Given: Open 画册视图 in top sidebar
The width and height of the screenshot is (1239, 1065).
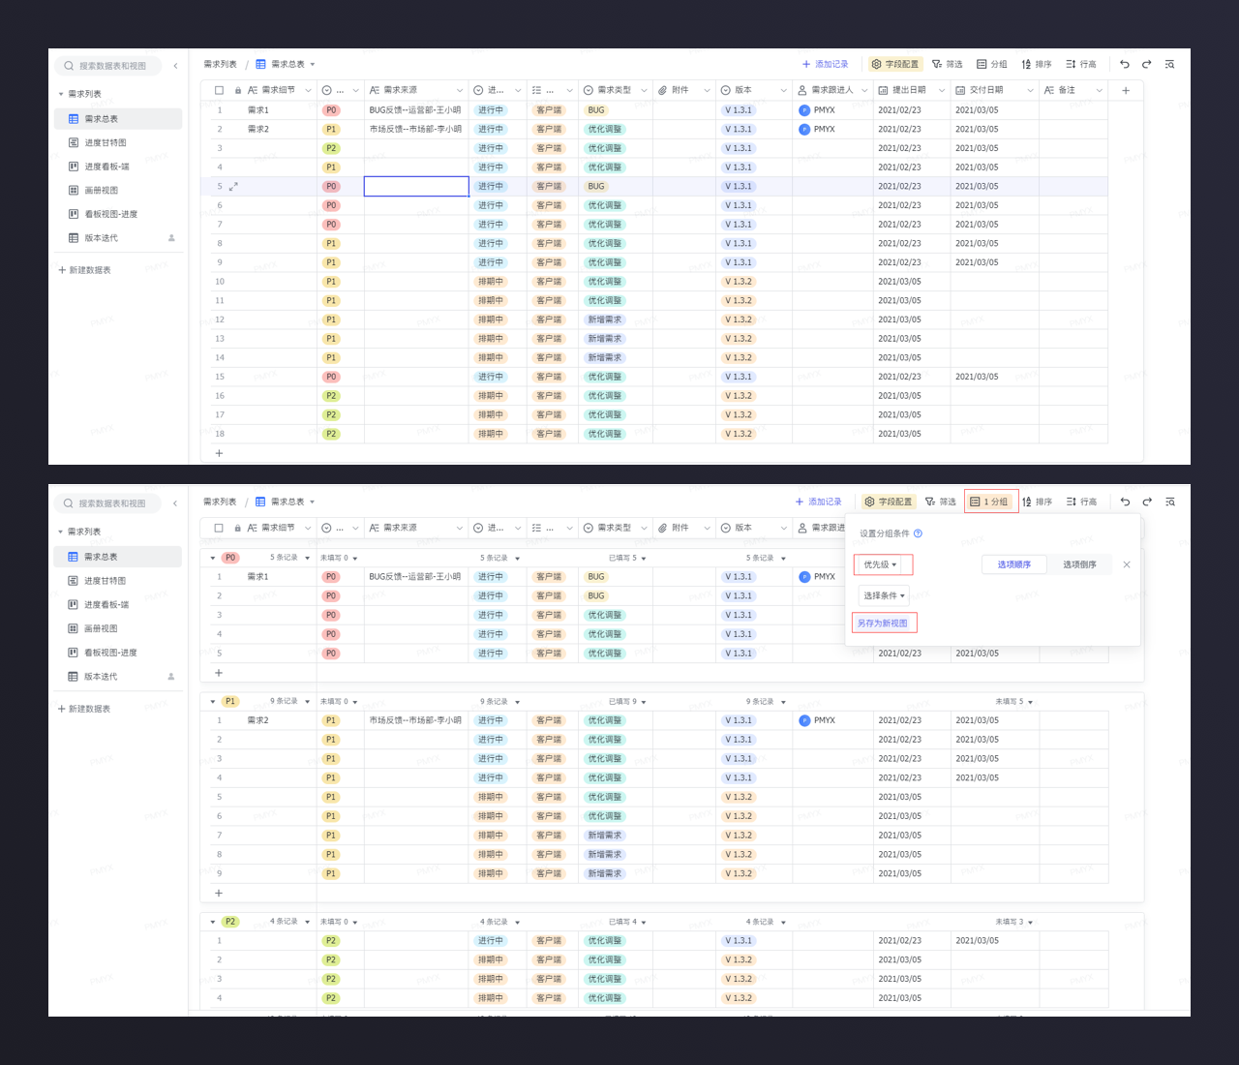Looking at the screenshot, I should click(x=118, y=190).
